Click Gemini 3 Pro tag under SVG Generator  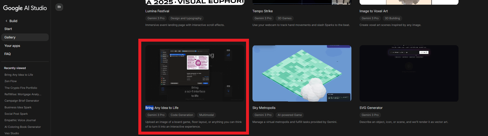[x=370, y=115]
